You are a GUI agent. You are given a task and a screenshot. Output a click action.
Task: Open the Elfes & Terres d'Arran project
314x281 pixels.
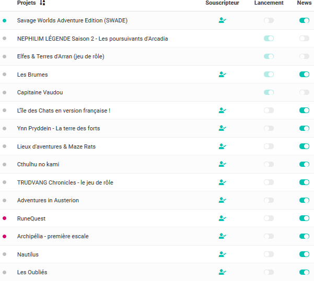point(61,56)
